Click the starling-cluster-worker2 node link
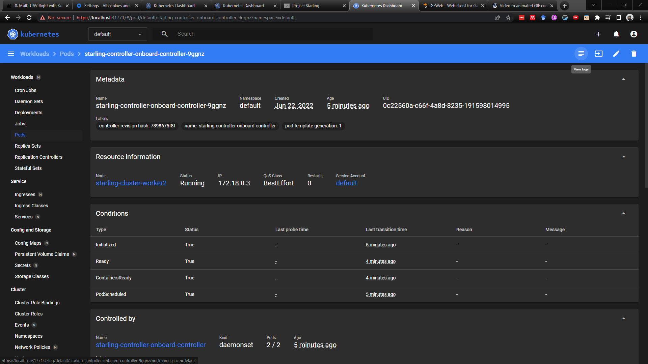Screen dimensions: 648x364 point(131,183)
